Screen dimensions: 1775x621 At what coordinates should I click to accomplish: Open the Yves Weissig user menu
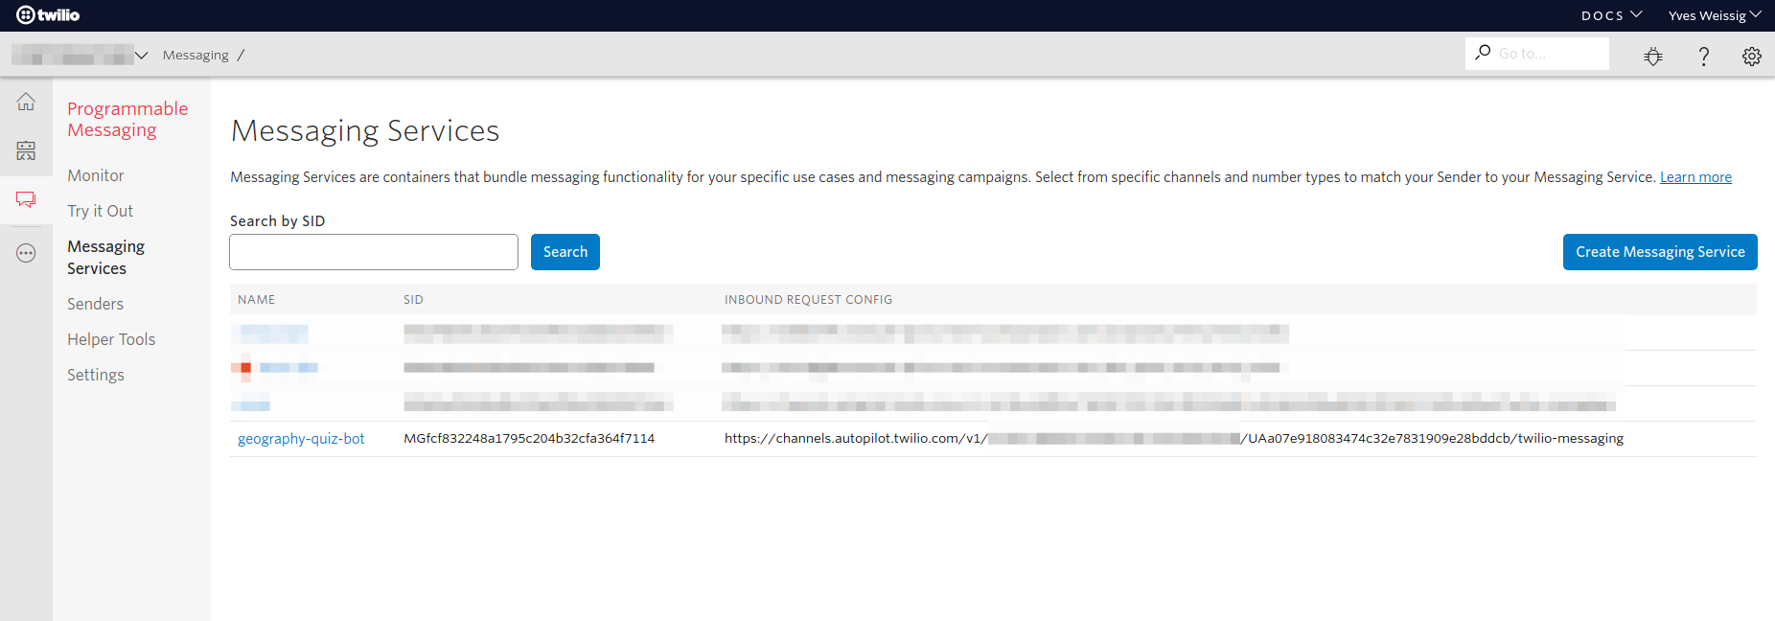(1715, 15)
